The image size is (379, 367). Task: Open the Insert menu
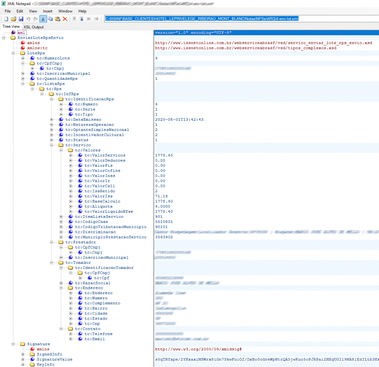pyautogui.click(x=48, y=11)
